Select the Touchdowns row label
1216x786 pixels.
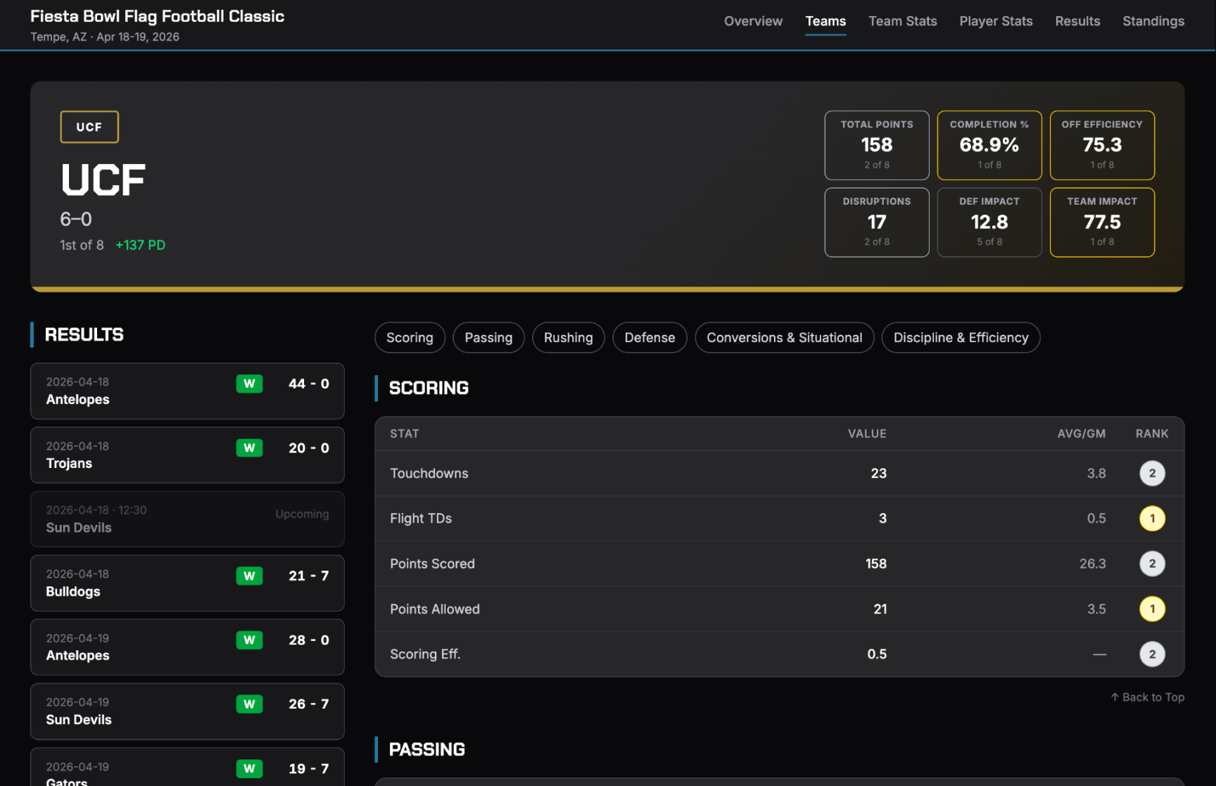[429, 474]
